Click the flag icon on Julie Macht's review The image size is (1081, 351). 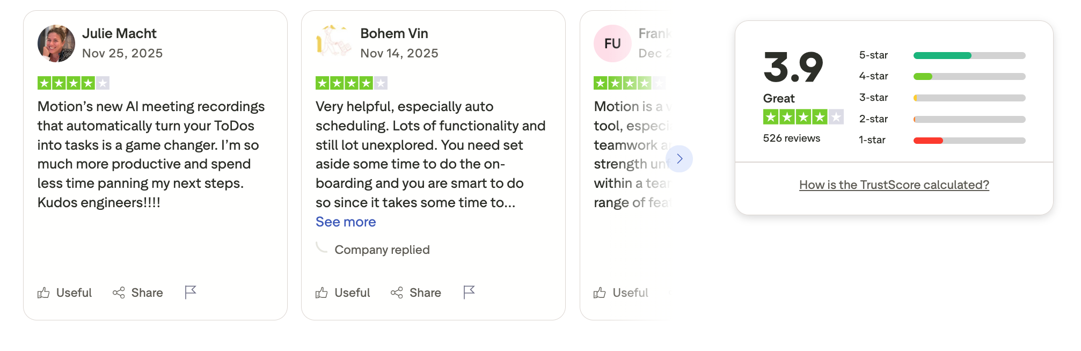tap(190, 292)
